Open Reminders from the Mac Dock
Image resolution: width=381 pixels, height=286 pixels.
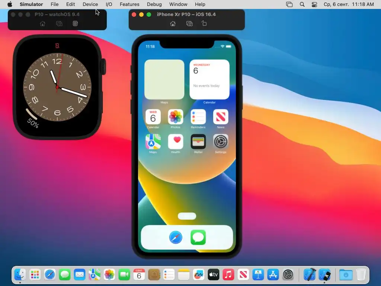[169, 275]
